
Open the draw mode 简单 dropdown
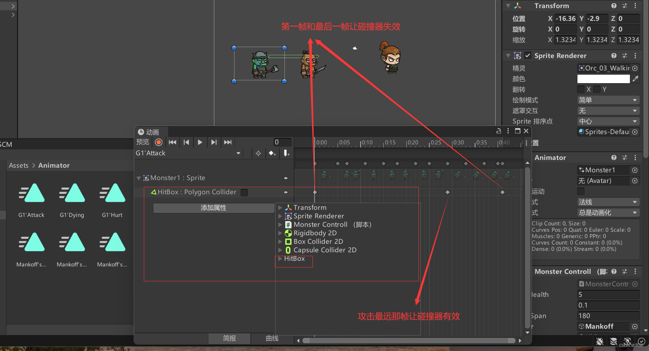coord(608,100)
